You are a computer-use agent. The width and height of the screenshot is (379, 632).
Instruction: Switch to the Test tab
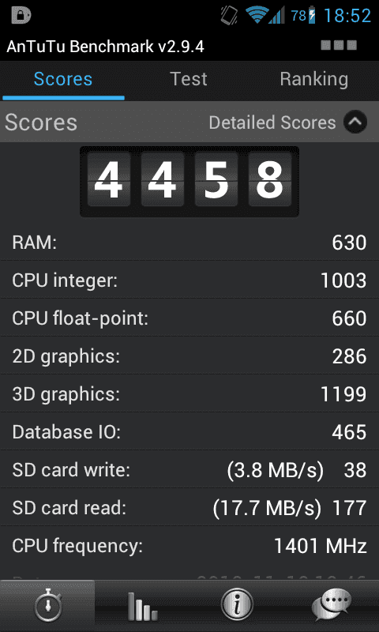point(189,80)
